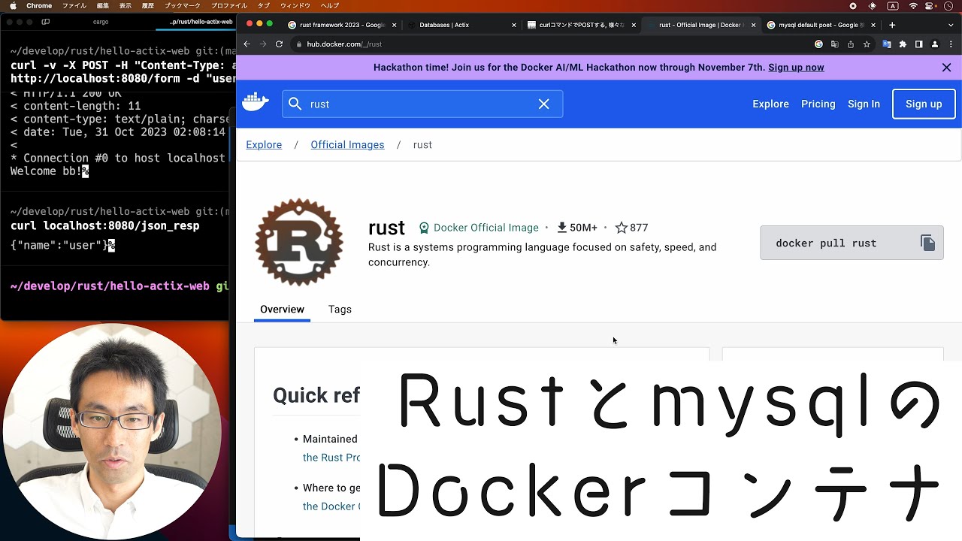Copy the docker pull rust command
The height and width of the screenshot is (541, 962).
coord(927,243)
